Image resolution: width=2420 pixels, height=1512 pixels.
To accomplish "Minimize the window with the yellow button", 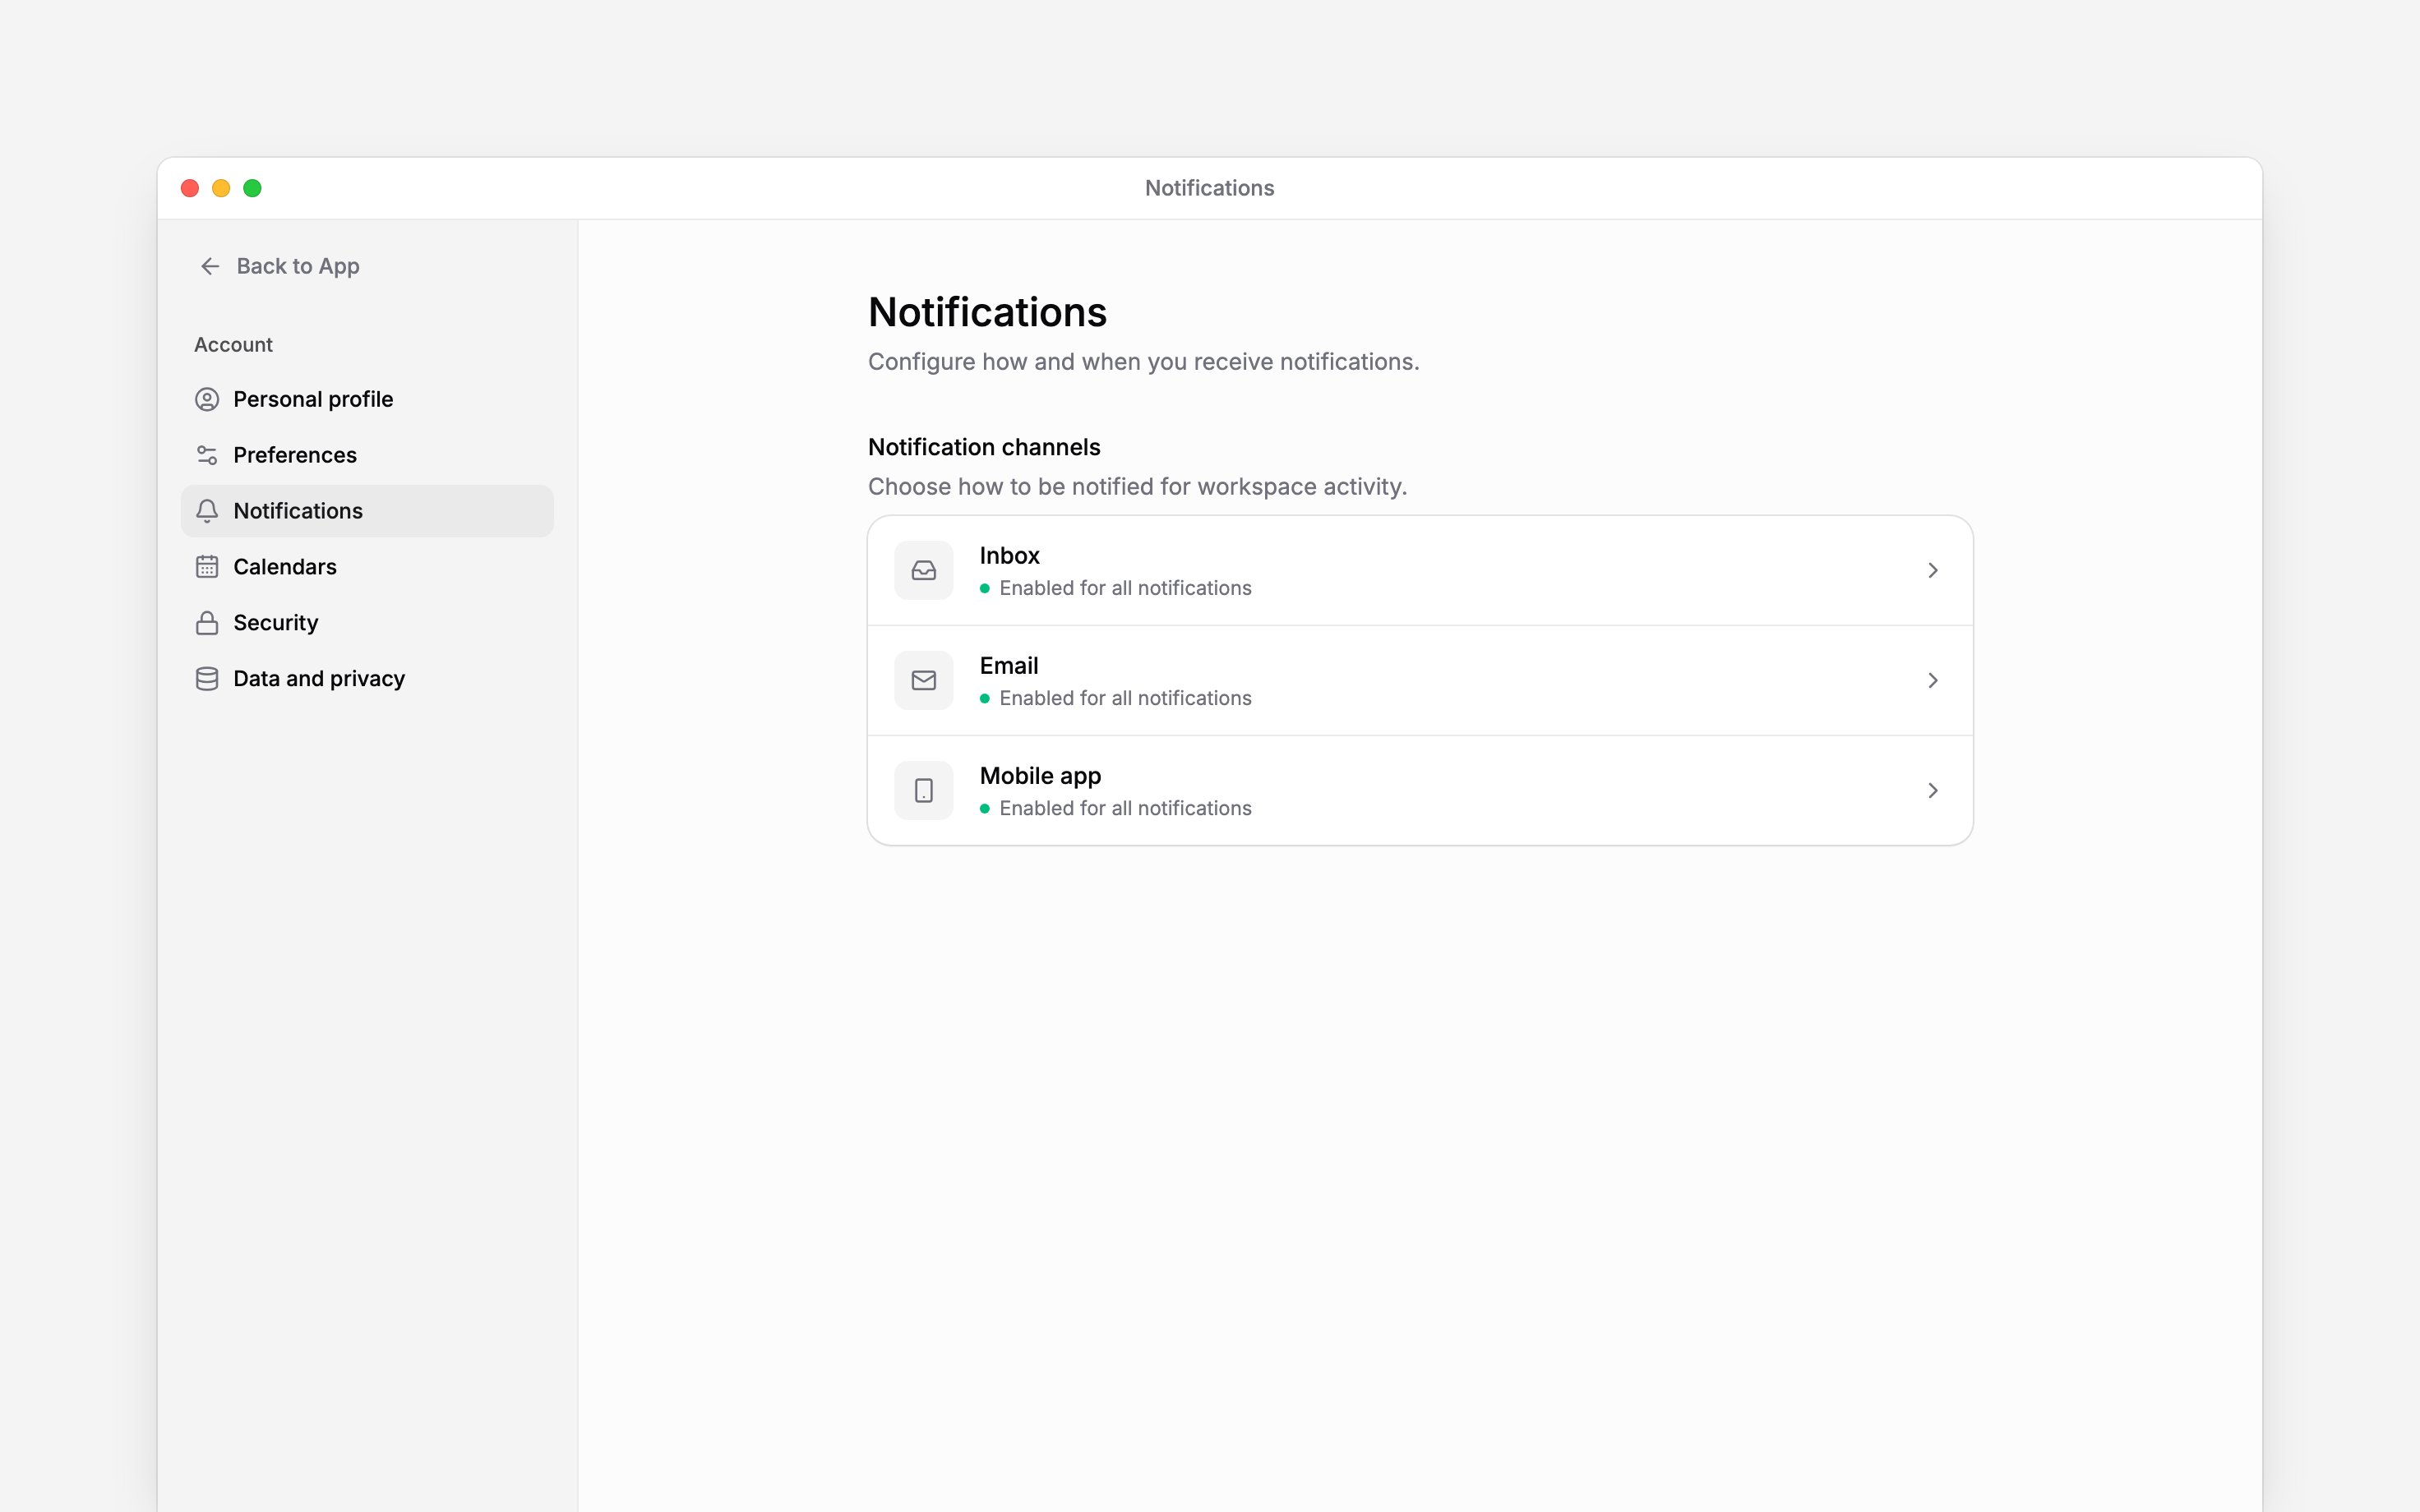I will coord(221,188).
